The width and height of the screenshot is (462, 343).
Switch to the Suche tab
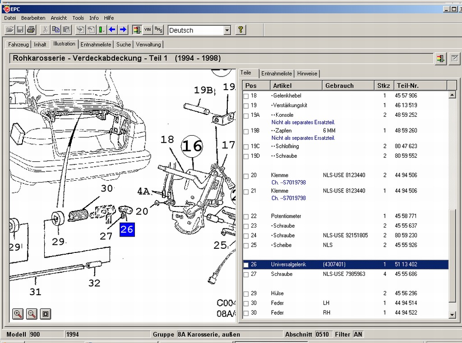[x=124, y=45]
